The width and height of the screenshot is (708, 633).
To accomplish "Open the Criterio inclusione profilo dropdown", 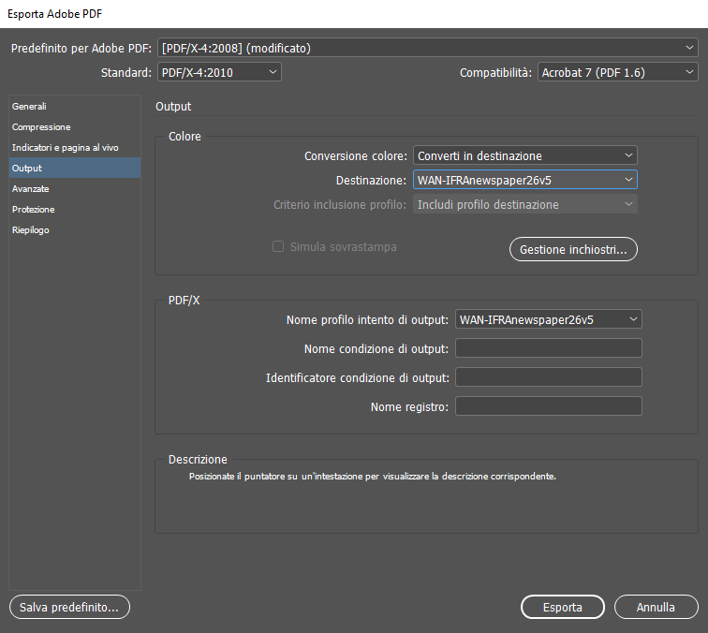I will tap(525, 204).
